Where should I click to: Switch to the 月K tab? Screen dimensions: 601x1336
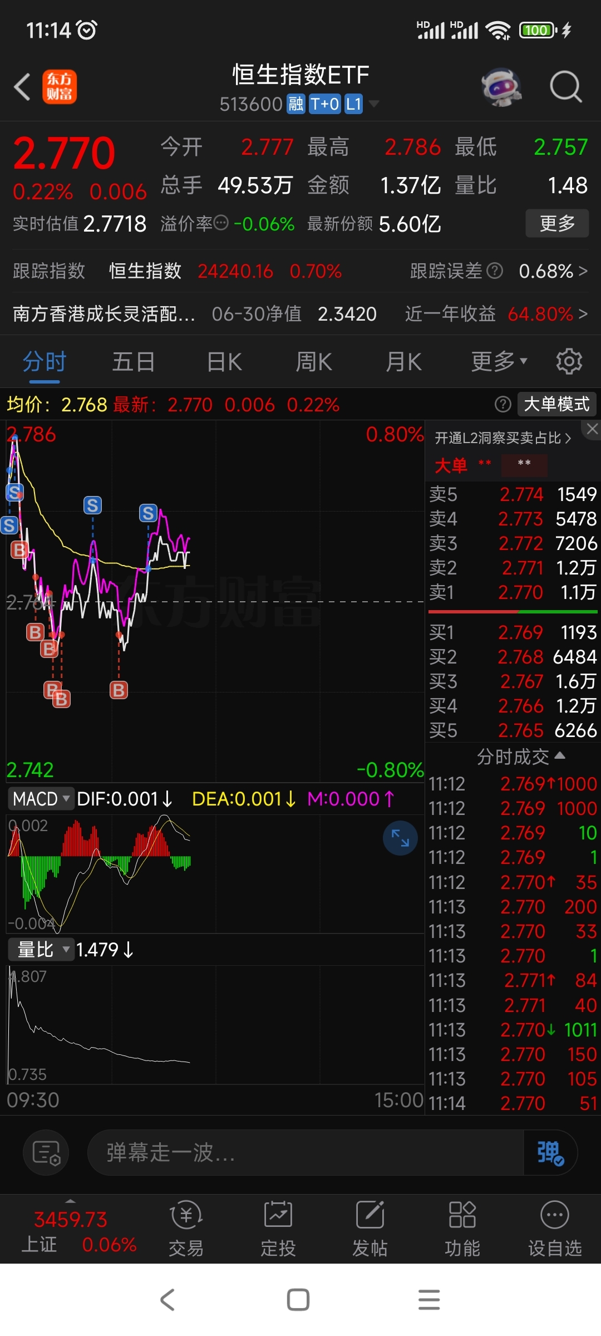click(x=404, y=362)
